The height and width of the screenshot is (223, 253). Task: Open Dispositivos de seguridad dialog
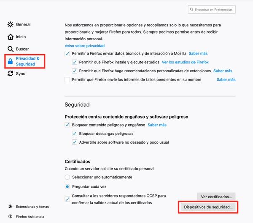click(208, 207)
